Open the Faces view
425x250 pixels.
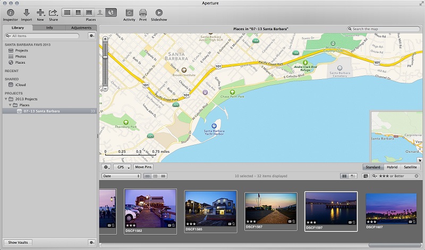[x=100, y=12]
